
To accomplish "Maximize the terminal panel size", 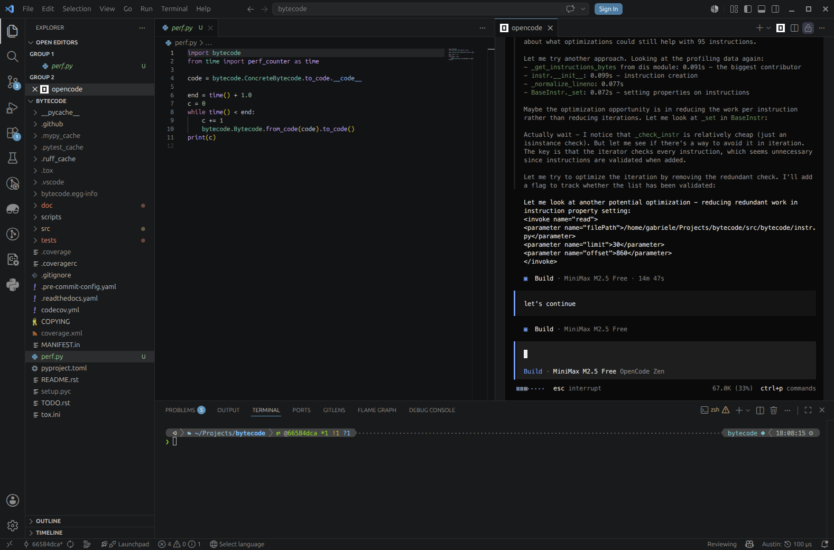I will pyautogui.click(x=808, y=410).
